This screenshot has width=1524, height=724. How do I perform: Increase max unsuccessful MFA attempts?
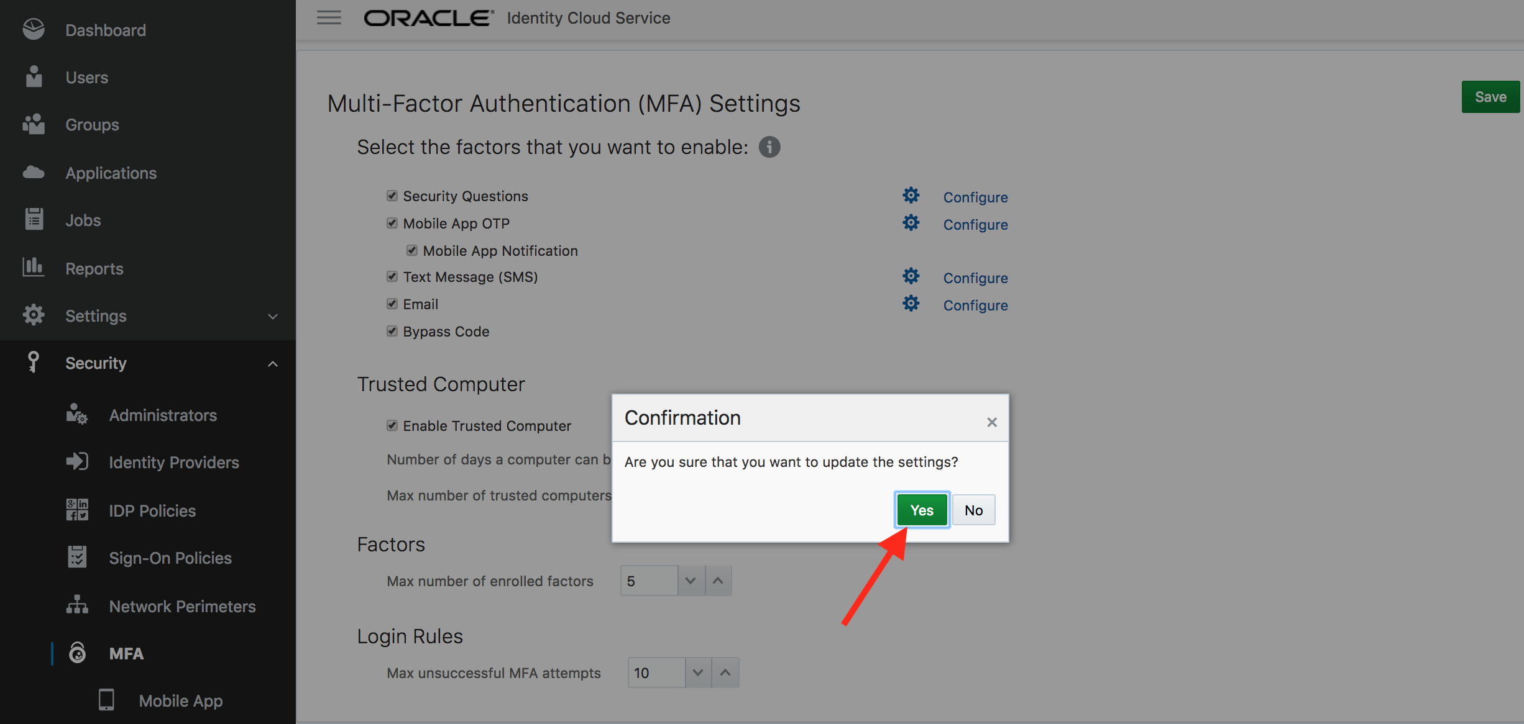point(726,672)
